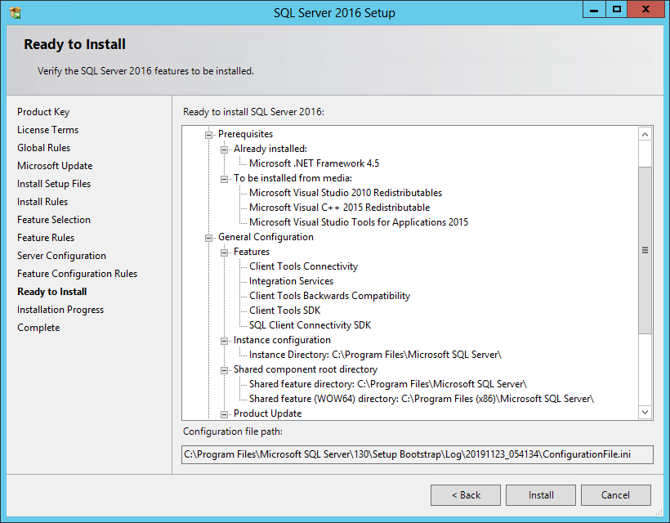This screenshot has width=670, height=523.
Task: Select the General Configuration label
Action: pyautogui.click(x=266, y=237)
